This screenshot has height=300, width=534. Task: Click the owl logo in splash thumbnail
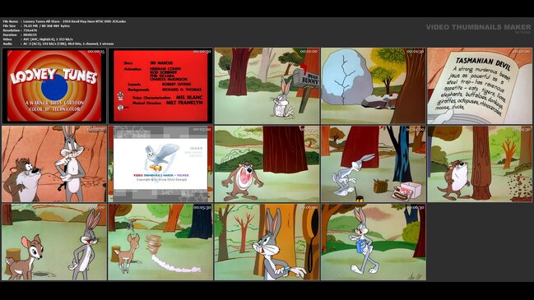[160, 157]
